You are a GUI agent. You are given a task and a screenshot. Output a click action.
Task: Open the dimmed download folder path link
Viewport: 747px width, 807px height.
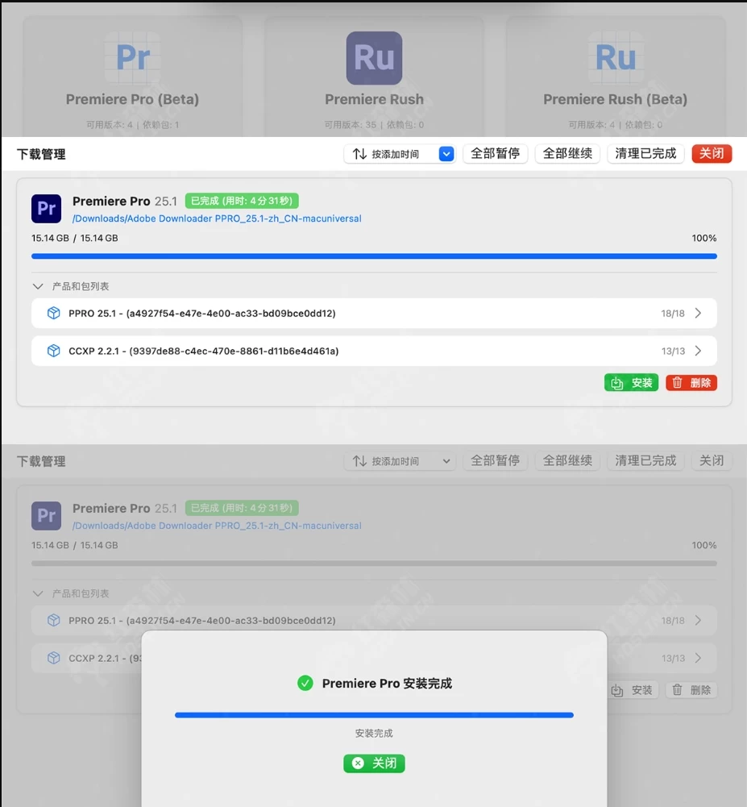pos(217,526)
